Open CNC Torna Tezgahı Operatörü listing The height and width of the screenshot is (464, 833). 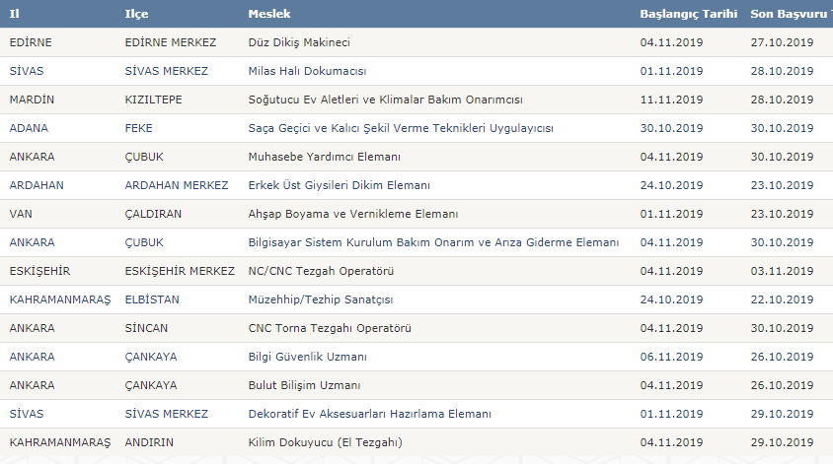point(330,329)
